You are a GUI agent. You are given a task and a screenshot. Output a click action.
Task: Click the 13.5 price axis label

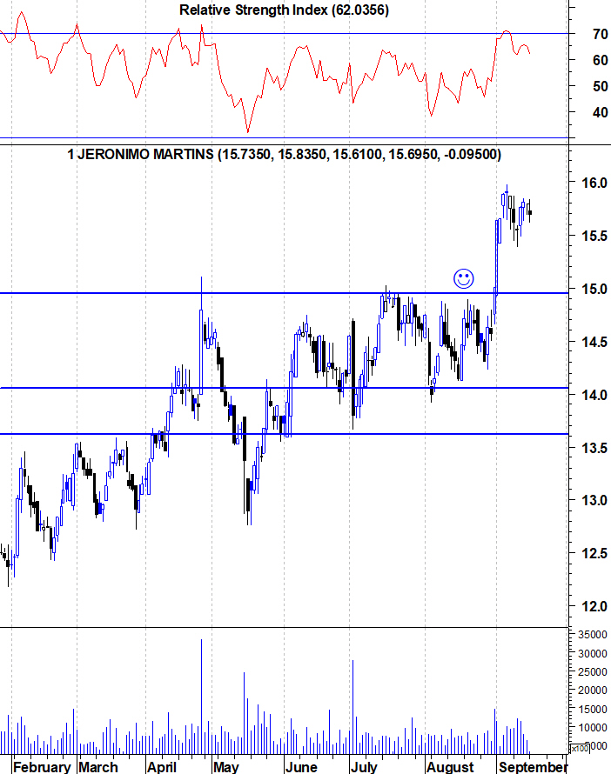(x=594, y=448)
